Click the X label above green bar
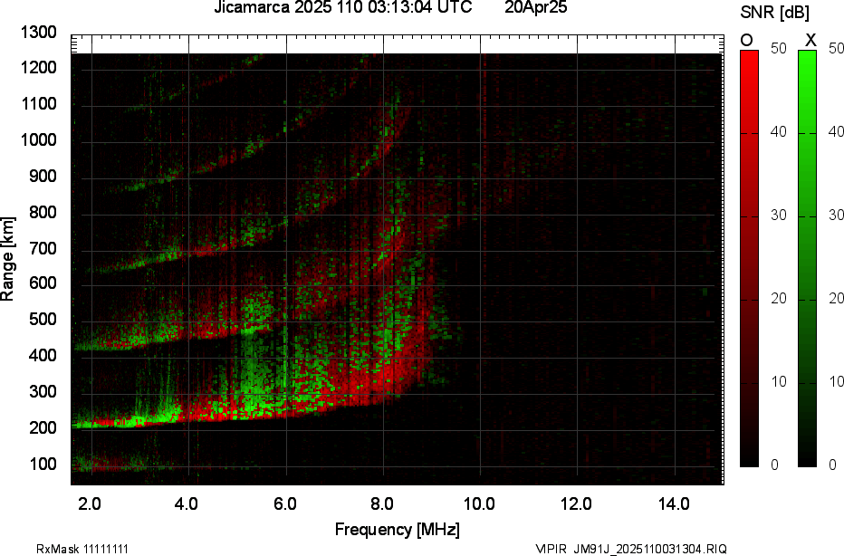 tap(810, 41)
